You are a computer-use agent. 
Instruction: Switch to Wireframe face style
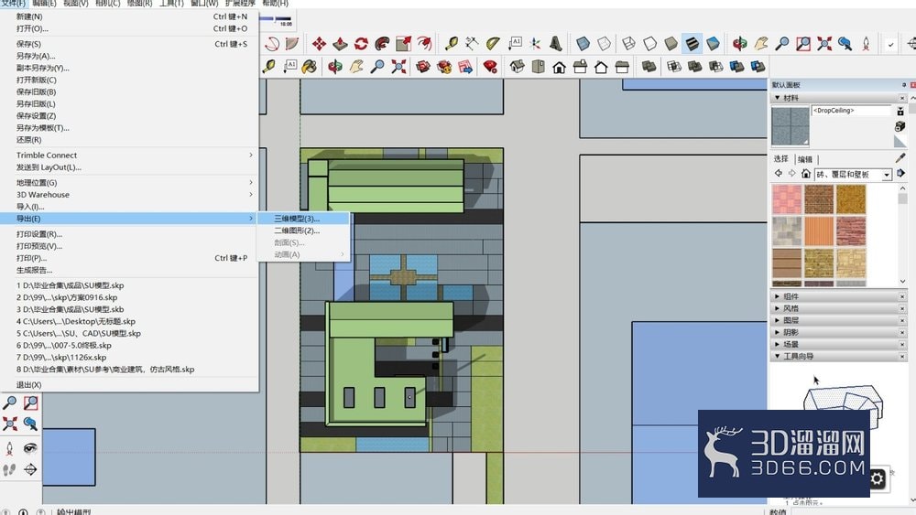tap(628, 44)
